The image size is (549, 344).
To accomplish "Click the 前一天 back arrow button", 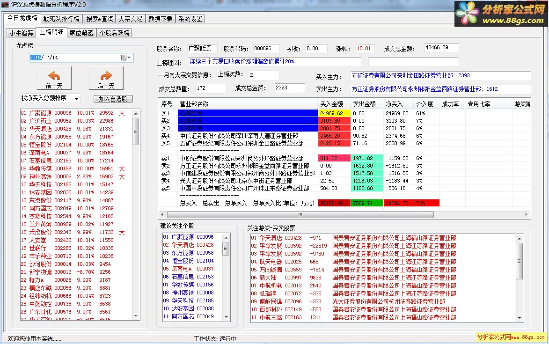I will coord(54,78).
